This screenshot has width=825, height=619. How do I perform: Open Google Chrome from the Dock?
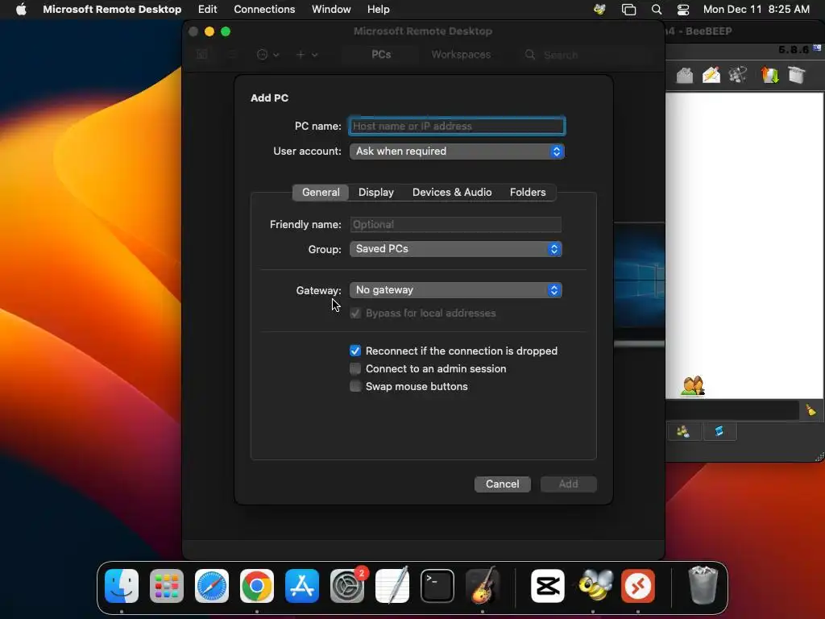[x=257, y=586]
